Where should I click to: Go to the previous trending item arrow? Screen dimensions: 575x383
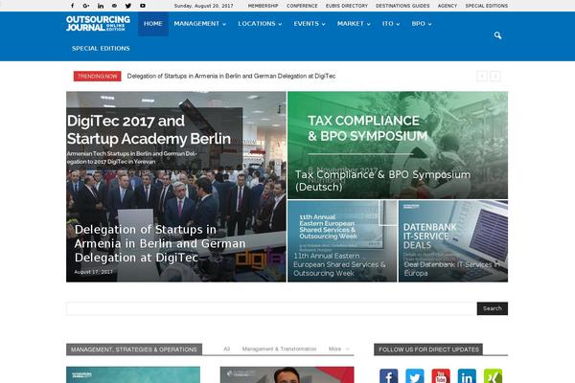pos(482,77)
